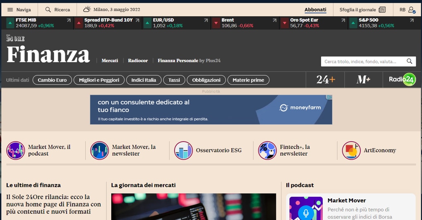Select the Materie prime pill
422x220 pixels.
248,80
